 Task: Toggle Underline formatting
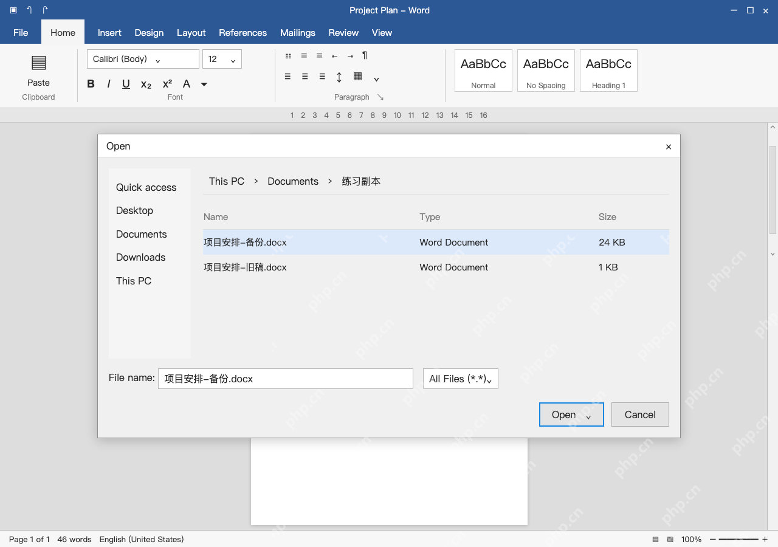pos(126,84)
